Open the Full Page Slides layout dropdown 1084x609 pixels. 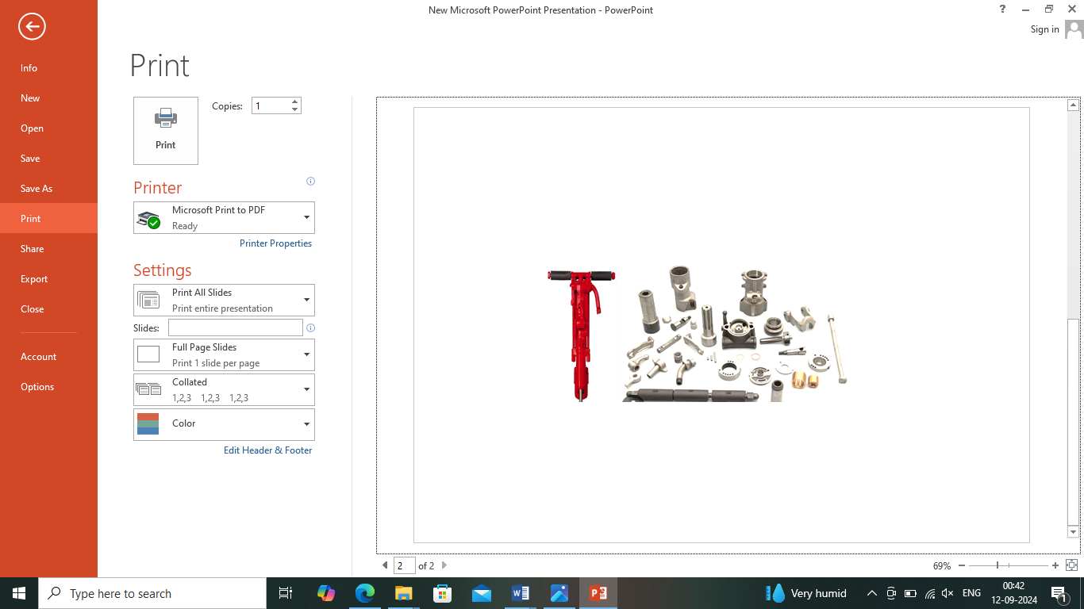pos(224,354)
